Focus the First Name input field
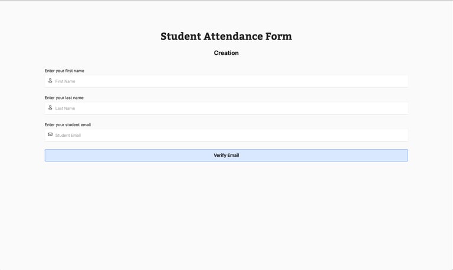Viewport: 453px width, 270px height. coord(226,81)
